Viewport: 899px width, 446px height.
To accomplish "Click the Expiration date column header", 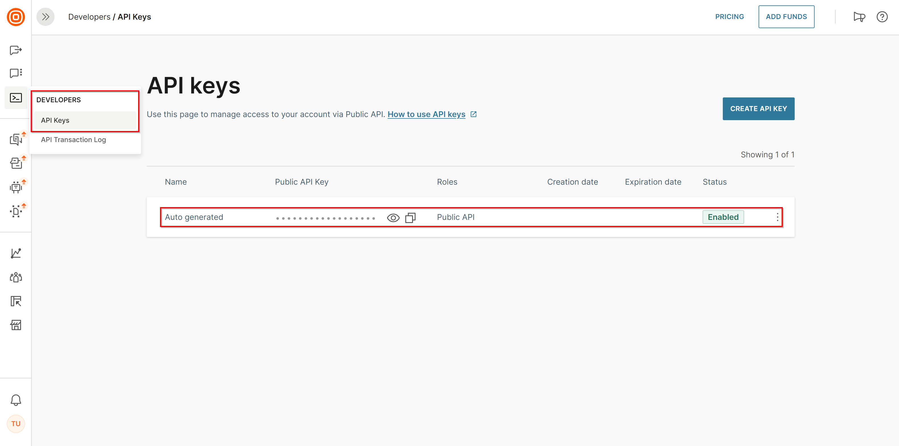I will click(x=653, y=182).
